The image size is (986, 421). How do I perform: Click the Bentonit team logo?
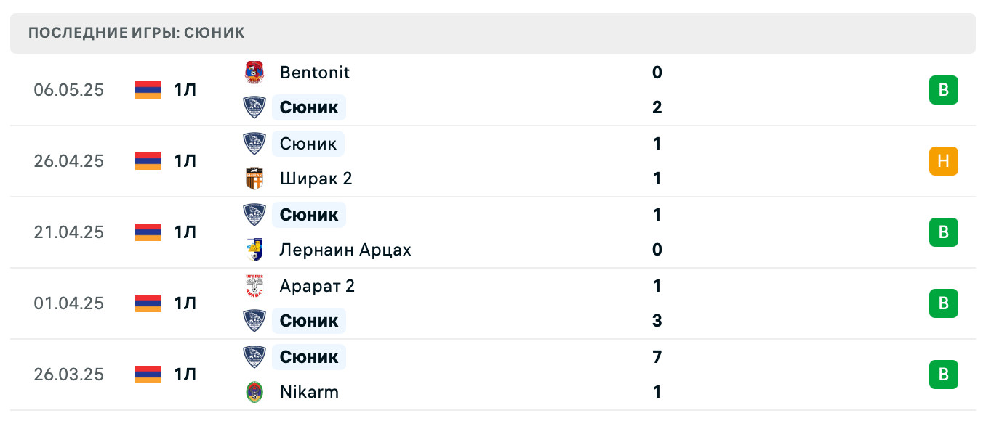point(254,73)
